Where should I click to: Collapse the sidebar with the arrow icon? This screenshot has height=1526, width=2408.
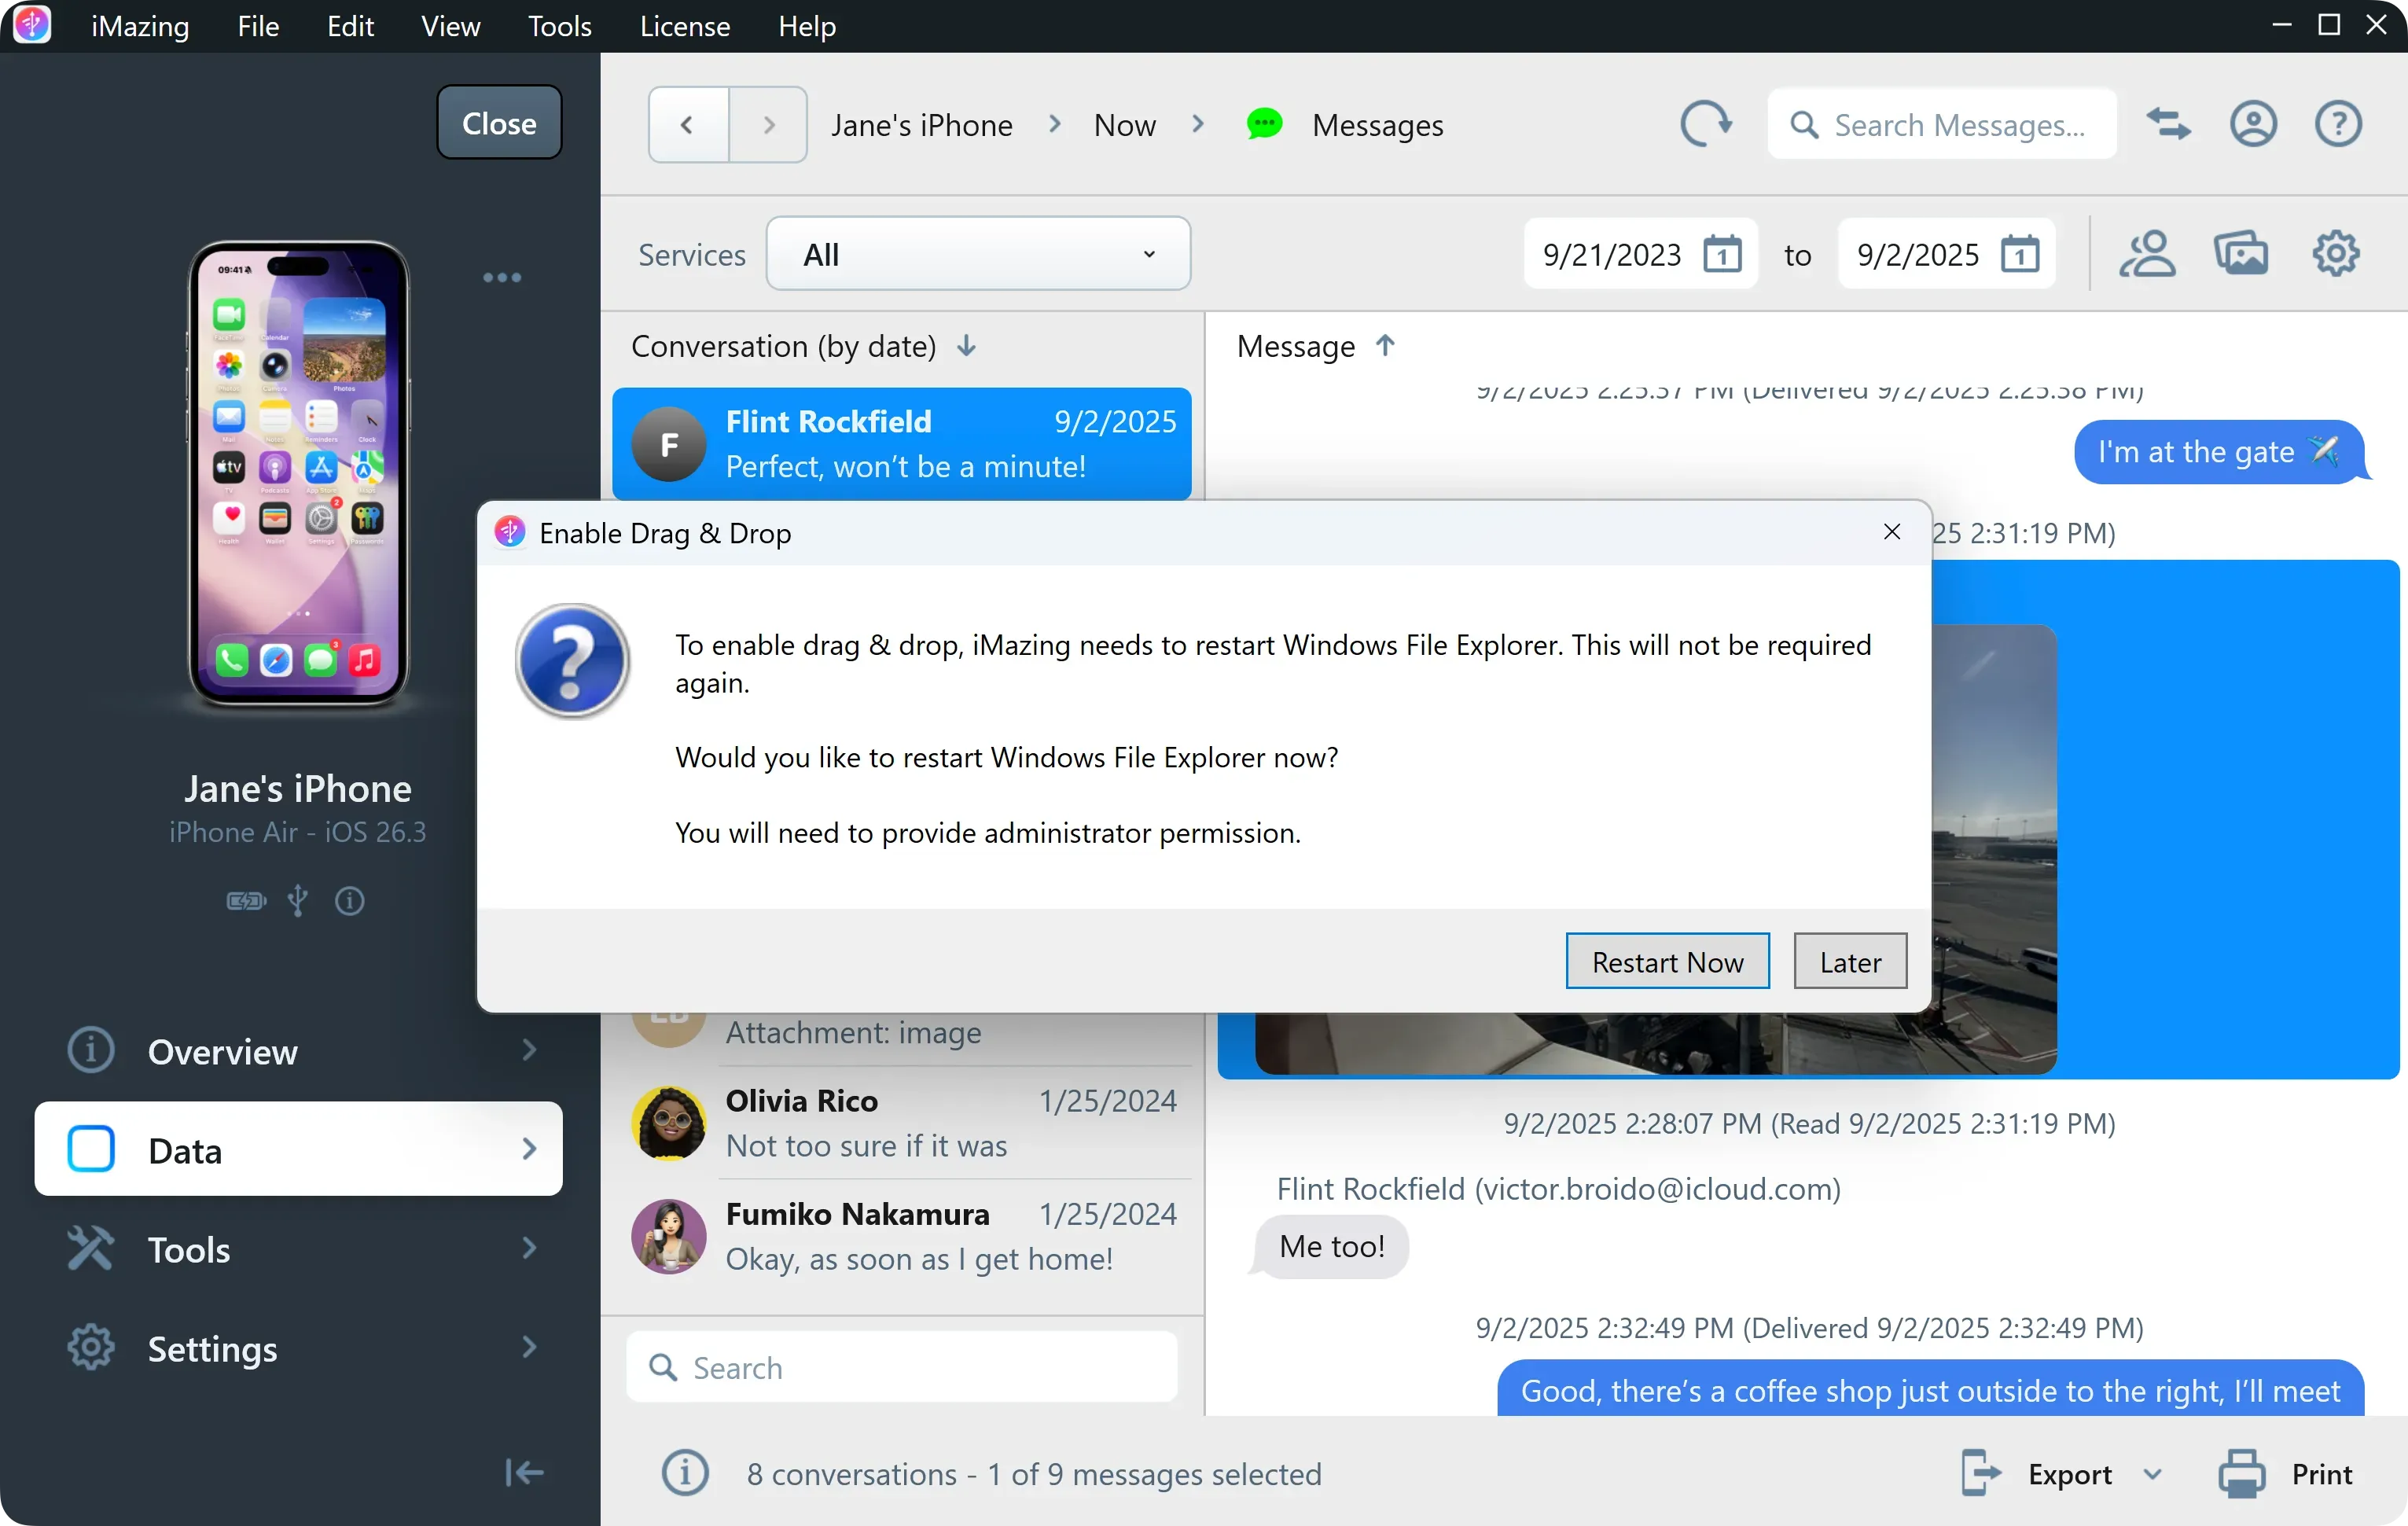[524, 1473]
